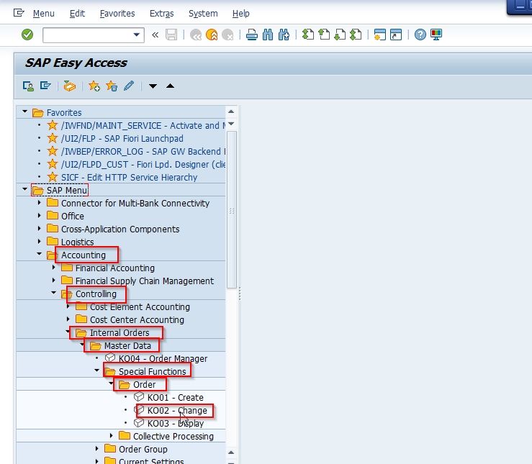Click the SAP Menu toolbar icon
This screenshot has height=464, width=532.
click(45, 86)
